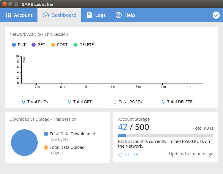Minimize the SAFE Launcher window
Image resolution: width=223 pixels, height=174 pixels.
coord(10,4)
